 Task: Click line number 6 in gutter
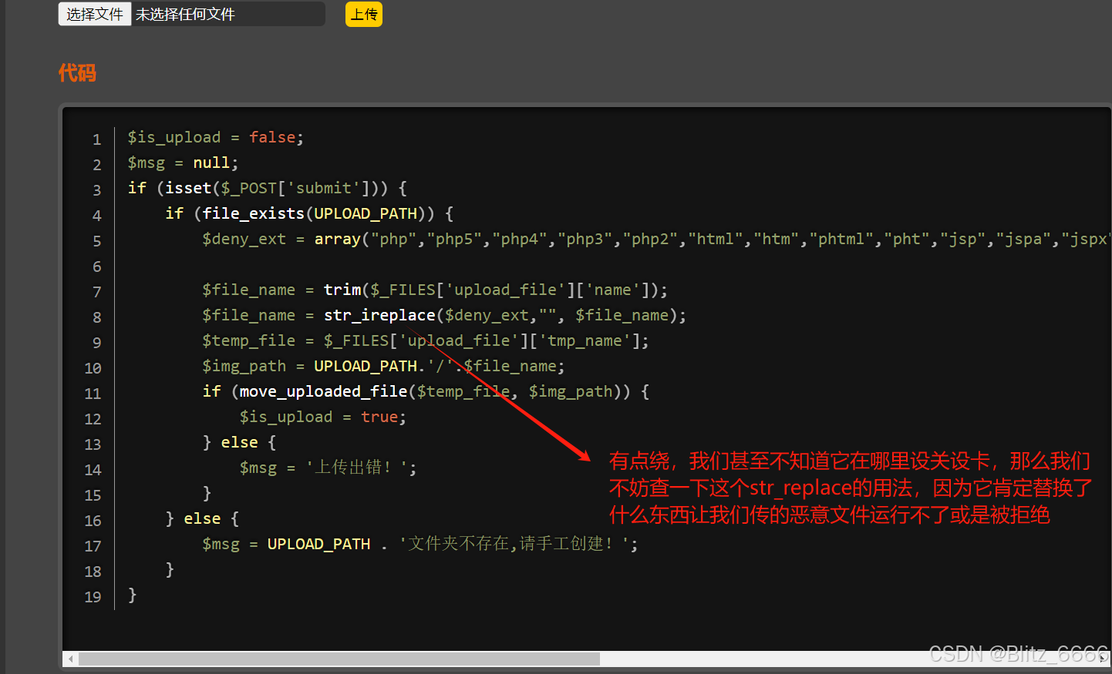click(96, 267)
